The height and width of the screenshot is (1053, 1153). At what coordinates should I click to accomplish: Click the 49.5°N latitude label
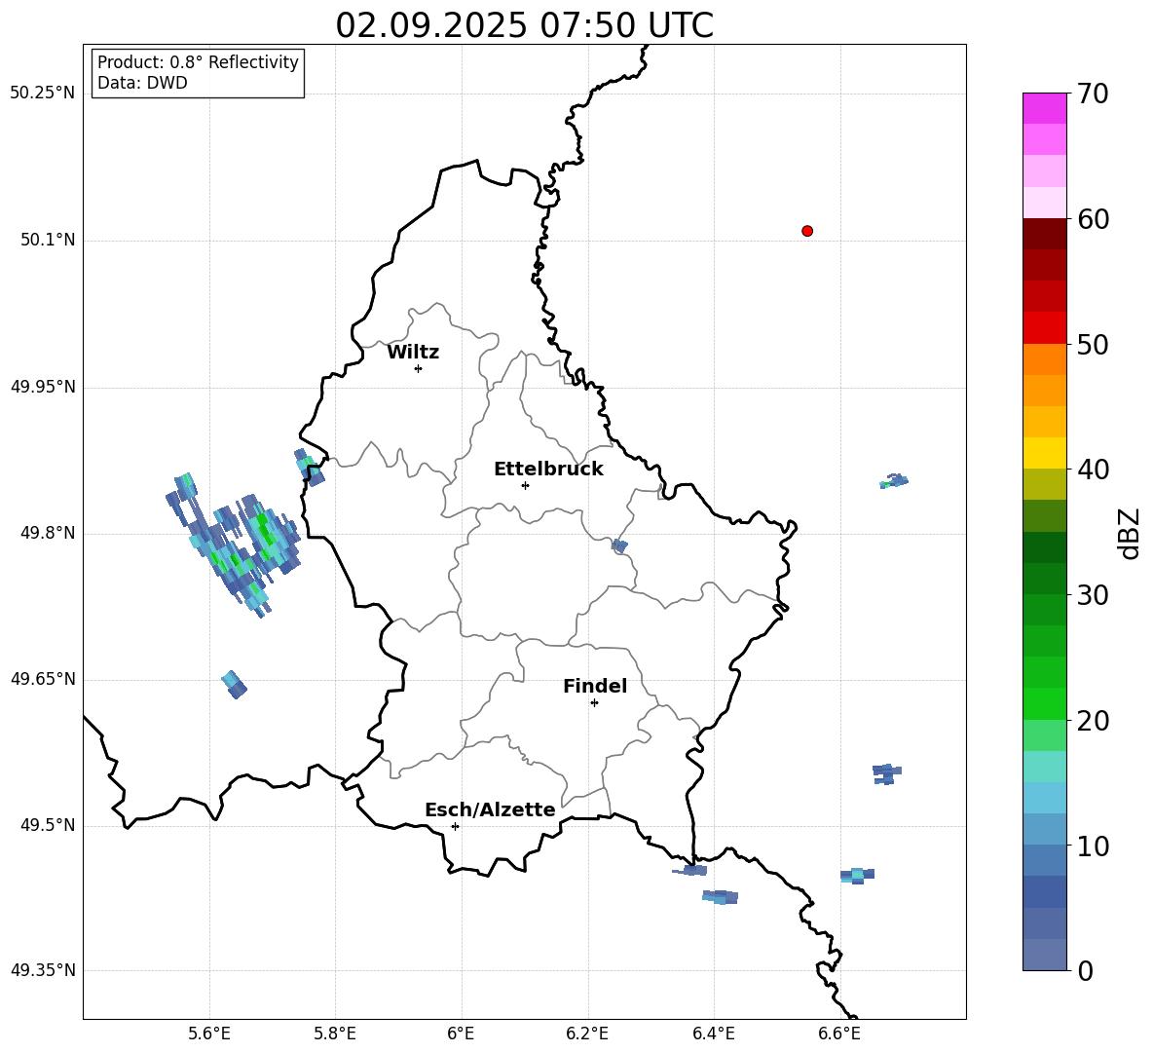[48, 826]
